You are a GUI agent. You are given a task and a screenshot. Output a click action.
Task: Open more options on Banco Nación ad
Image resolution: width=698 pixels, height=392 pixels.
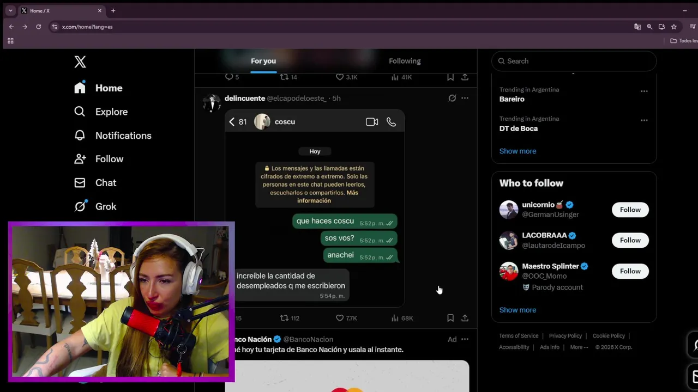(465, 339)
